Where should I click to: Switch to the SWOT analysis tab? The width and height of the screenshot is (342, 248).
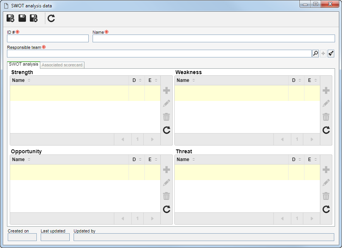[24, 64]
